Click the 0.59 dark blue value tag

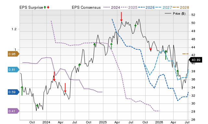14,92
